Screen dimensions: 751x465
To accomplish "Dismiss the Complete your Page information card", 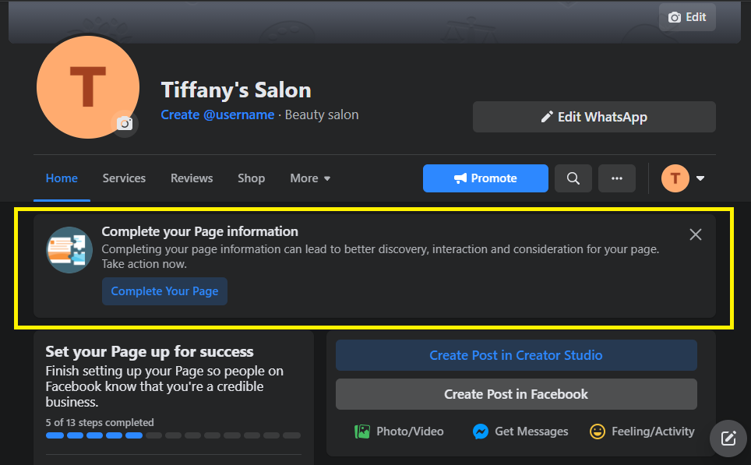I will click(x=696, y=234).
